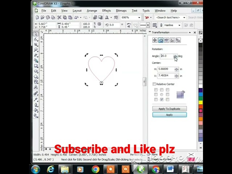Uncheck the bottom-center anchor point box
Screen dimensions: 232x174
pos(162,99)
